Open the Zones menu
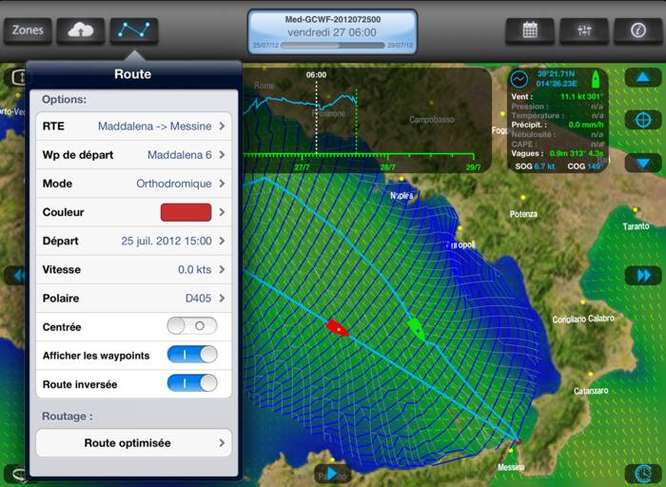Viewport: 666px width, 487px height. point(28,30)
